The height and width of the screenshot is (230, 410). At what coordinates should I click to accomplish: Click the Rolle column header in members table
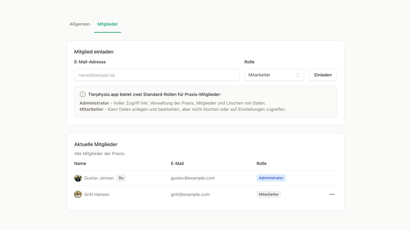(x=262, y=163)
